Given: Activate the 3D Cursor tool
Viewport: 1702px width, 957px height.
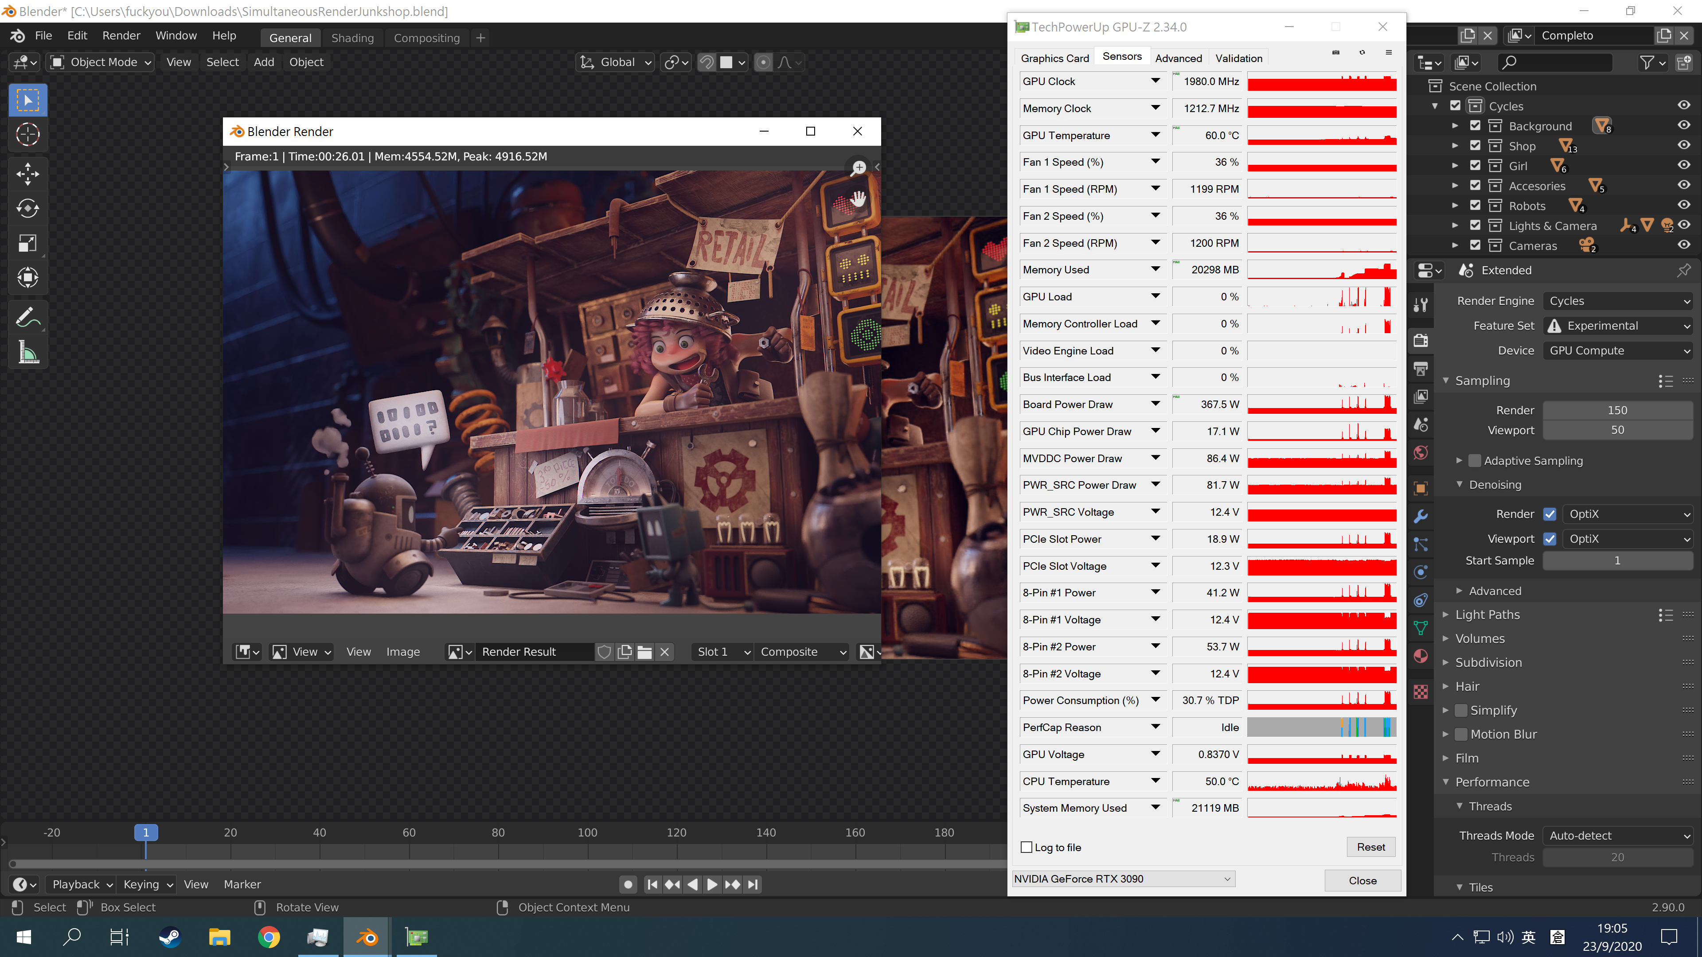Looking at the screenshot, I should 28,135.
